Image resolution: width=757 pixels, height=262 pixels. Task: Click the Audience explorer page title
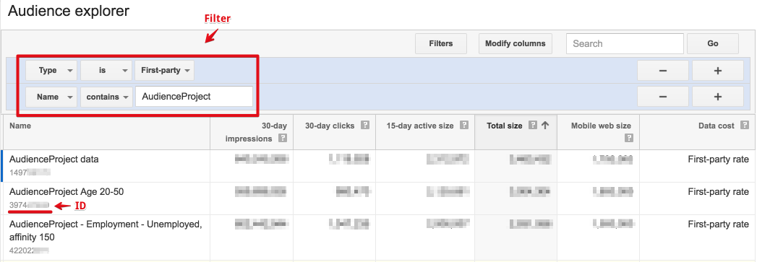69,12
